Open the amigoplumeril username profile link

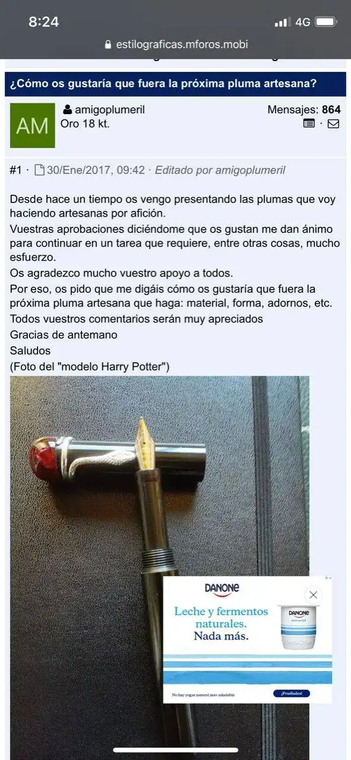(110, 110)
